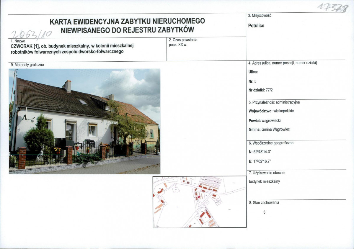Viewport: 354px width, 249px height.
Task: Click the handwritten number 2063/10
Action: (32, 34)
